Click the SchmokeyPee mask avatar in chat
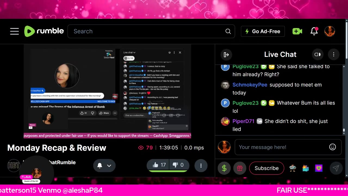Screen dimensions: 348x196 (225, 85)
